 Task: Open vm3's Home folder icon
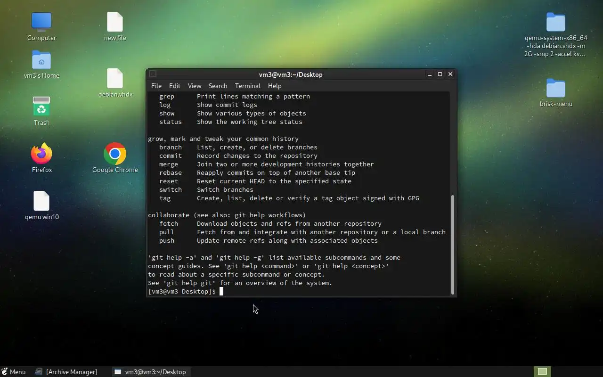[x=41, y=65]
